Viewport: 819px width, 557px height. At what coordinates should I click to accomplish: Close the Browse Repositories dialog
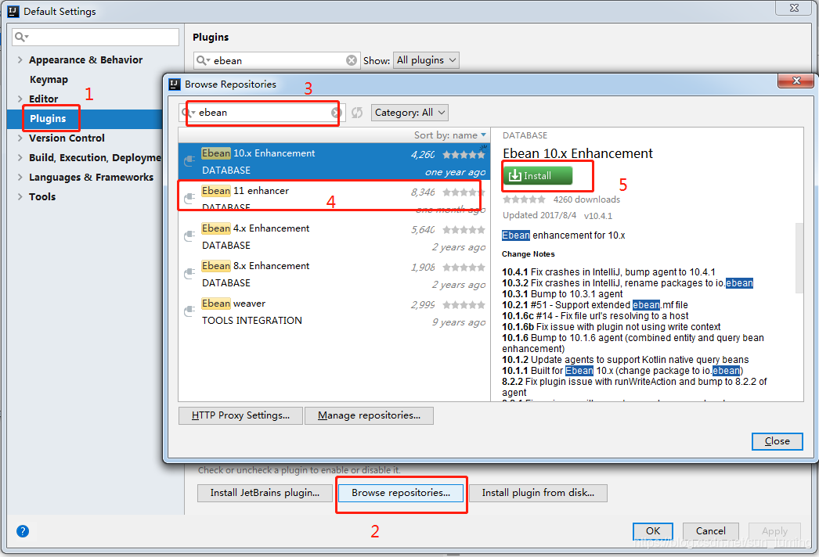point(796,81)
